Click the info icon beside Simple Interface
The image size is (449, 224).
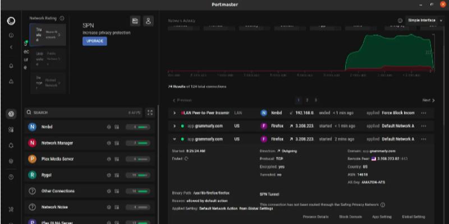(x=400, y=20)
